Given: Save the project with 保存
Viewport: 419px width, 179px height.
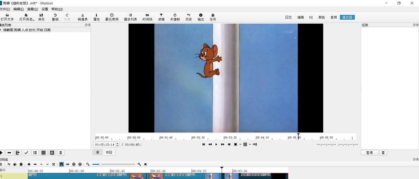Looking at the screenshot, I should [x=41, y=17].
